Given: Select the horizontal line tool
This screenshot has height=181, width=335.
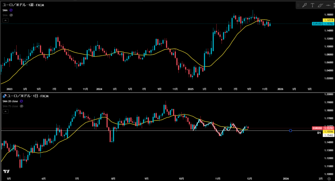Looking at the screenshot, I should [x=329, y=5].
